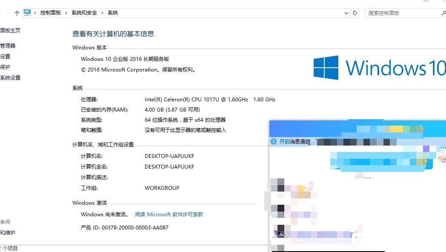
Task: Open the sidebar link reading only 设置
Action: [5, 56]
